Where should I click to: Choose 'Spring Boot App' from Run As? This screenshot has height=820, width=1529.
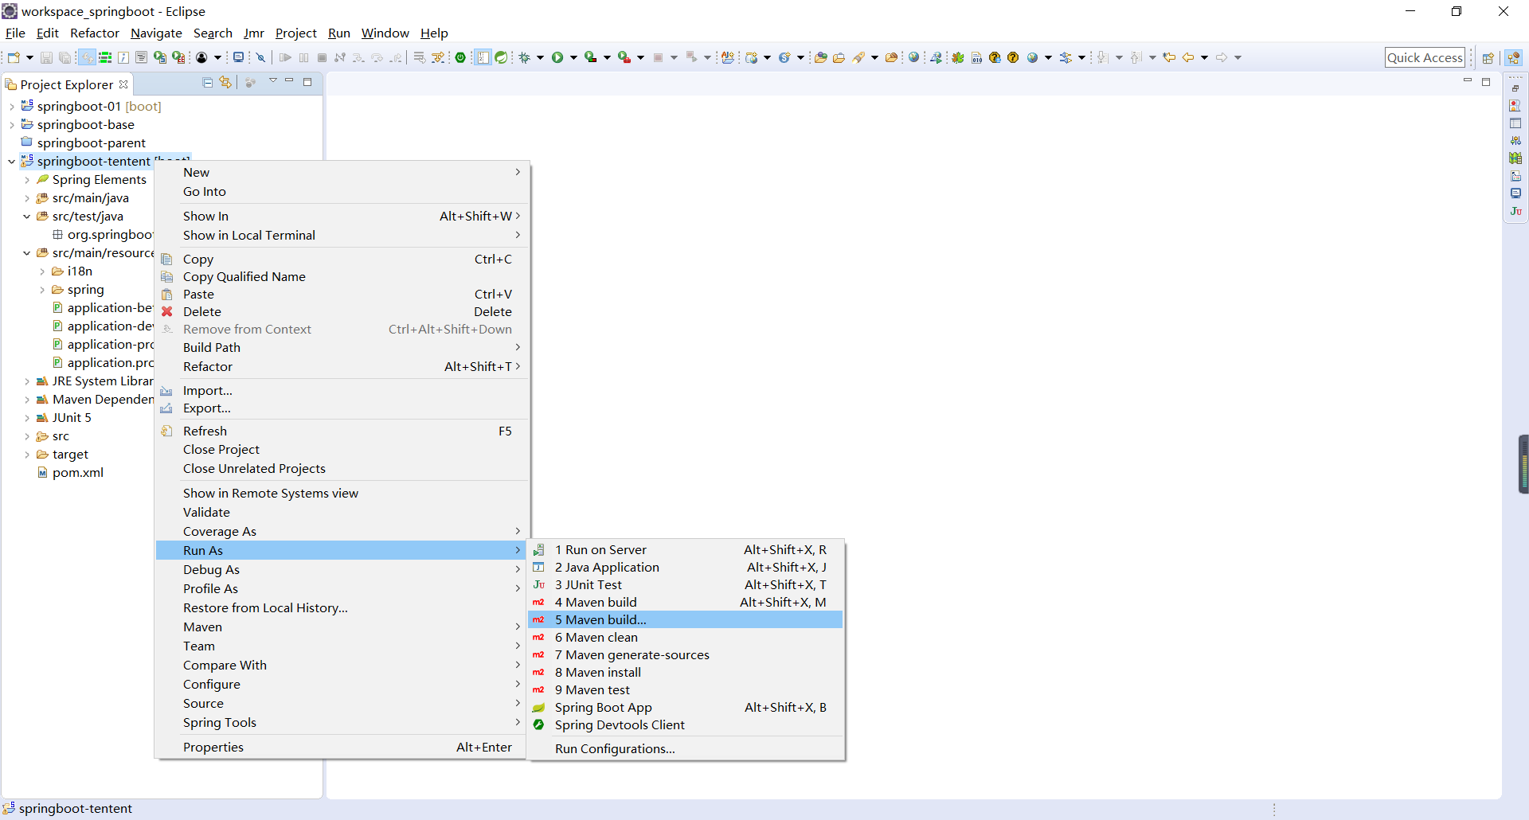click(x=685, y=707)
